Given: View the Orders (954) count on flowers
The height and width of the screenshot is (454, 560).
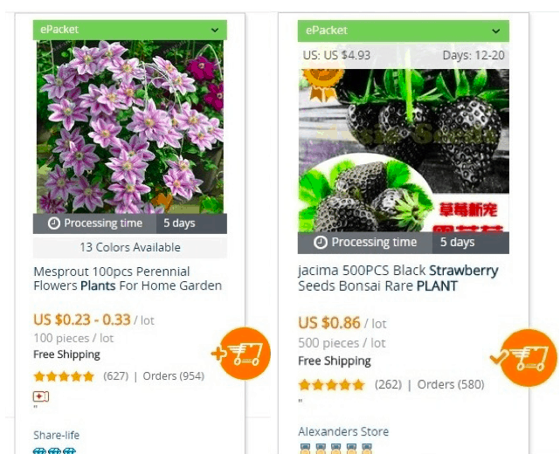Looking at the screenshot, I should (174, 375).
